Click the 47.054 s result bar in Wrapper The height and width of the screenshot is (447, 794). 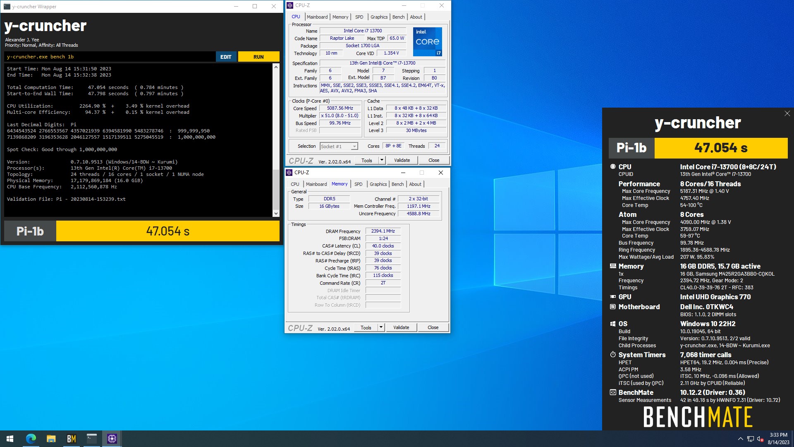tap(168, 231)
